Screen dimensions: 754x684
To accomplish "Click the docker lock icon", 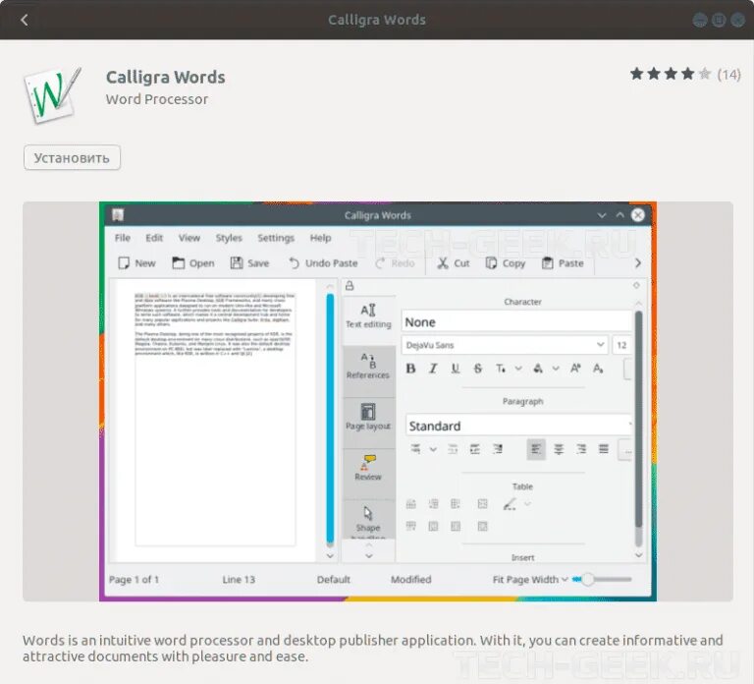I will pos(350,285).
